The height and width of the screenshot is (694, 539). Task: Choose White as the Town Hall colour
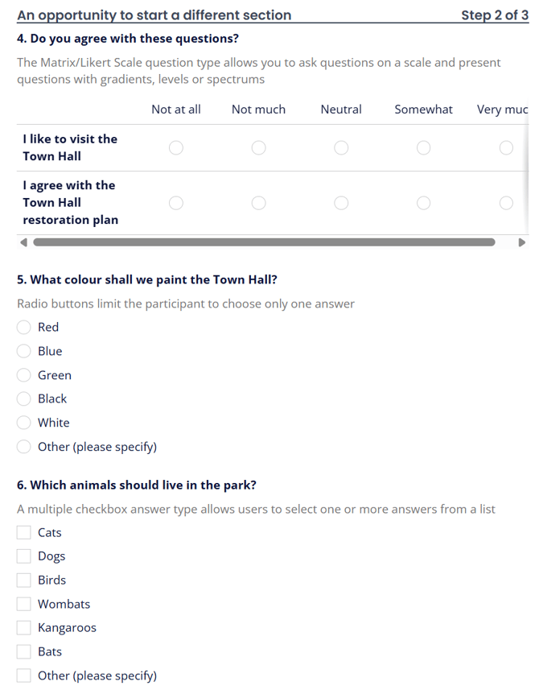pyautogui.click(x=24, y=423)
